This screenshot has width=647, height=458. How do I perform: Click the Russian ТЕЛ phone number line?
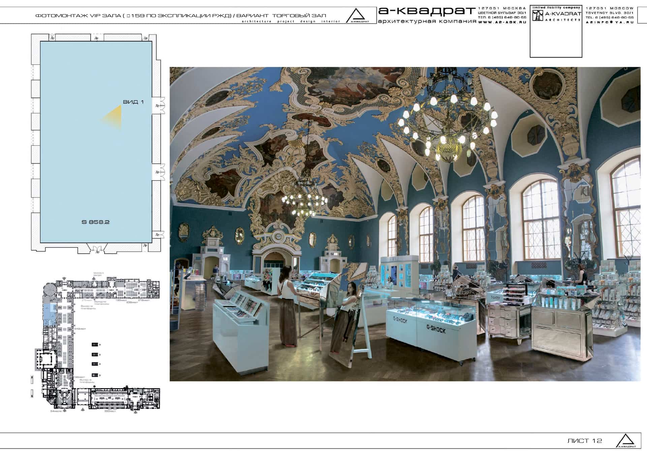tap(502, 17)
